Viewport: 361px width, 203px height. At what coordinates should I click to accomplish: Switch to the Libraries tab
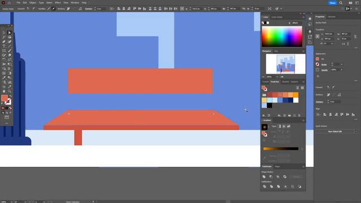coord(332,17)
